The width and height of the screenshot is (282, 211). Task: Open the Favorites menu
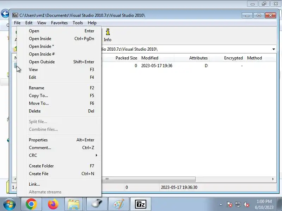pos(59,23)
